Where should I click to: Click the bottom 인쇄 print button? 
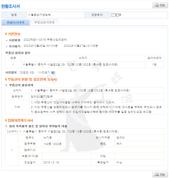(x=160, y=175)
